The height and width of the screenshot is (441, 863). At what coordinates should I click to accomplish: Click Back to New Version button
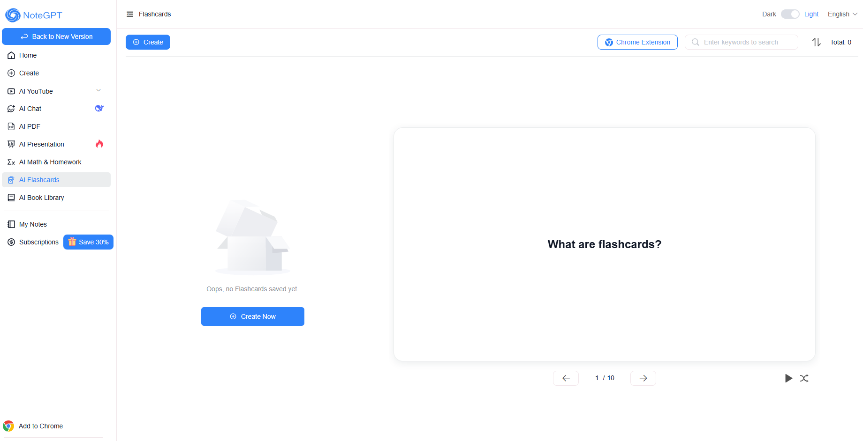coord(56,37)
